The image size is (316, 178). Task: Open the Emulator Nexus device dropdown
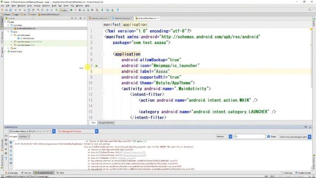pyautogui.click(x=32, y=132)
